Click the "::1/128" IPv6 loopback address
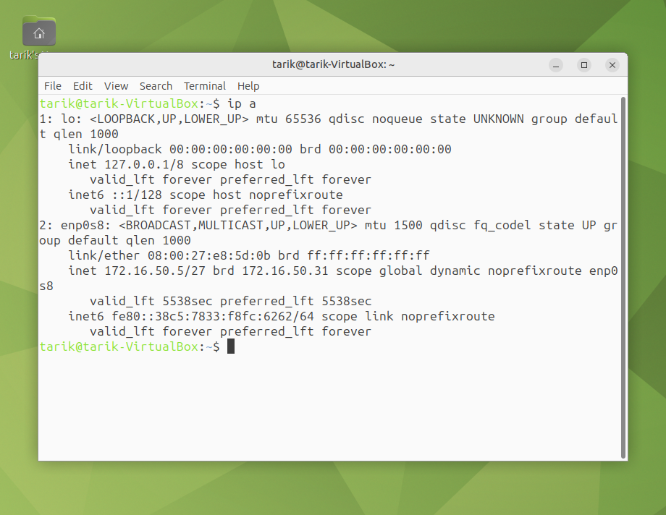Image resolution: width=666 pixels, height=515 pixels. (x=137, y=195)
